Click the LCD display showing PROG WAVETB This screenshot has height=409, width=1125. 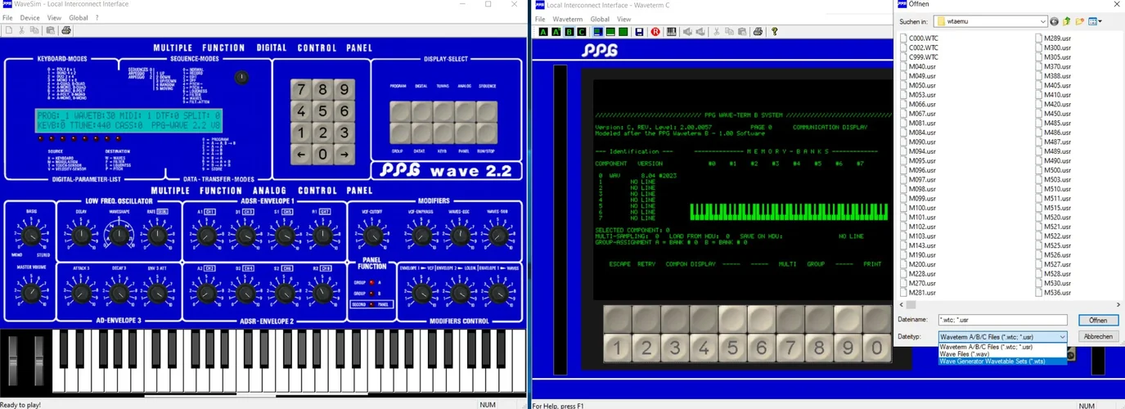click(x=128, y=120)
